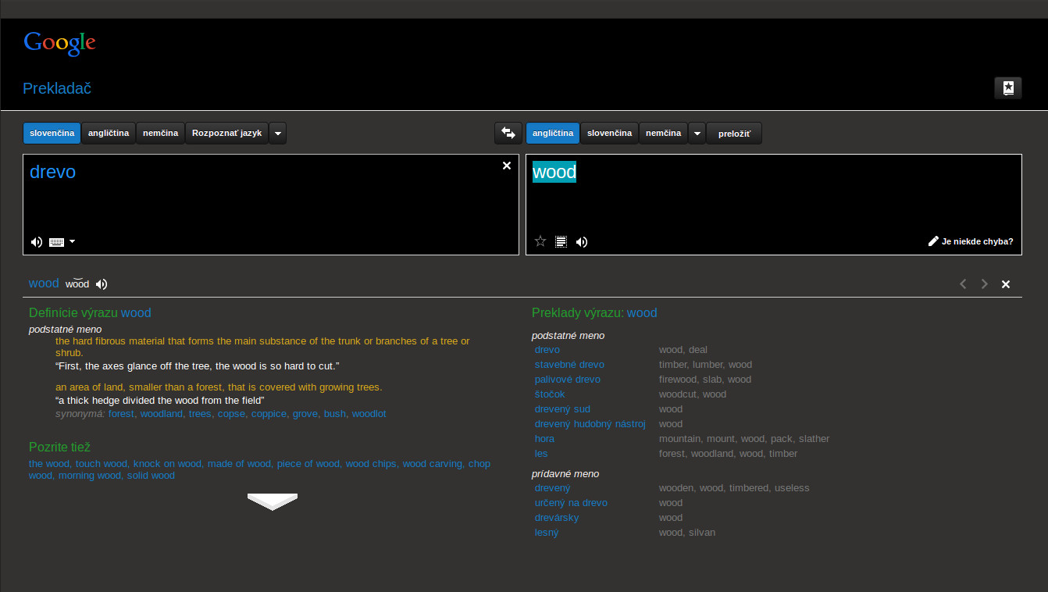This screenshot has width=1048, height=592.
Task: Open related phrase 'made of wood'
Action: pyautogui.click(x=239, y=464)
